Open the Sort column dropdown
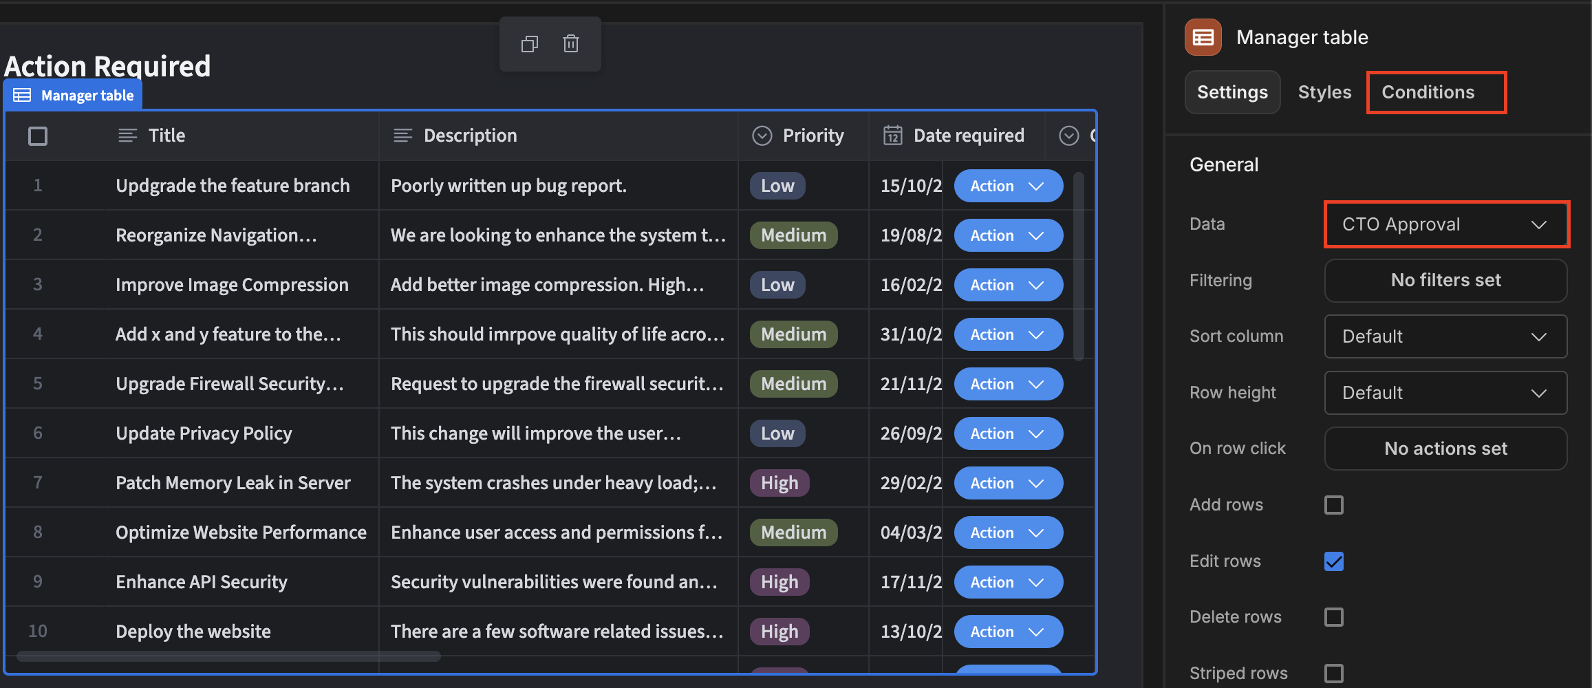The image size is (1592, 688). click(1446, 336)
